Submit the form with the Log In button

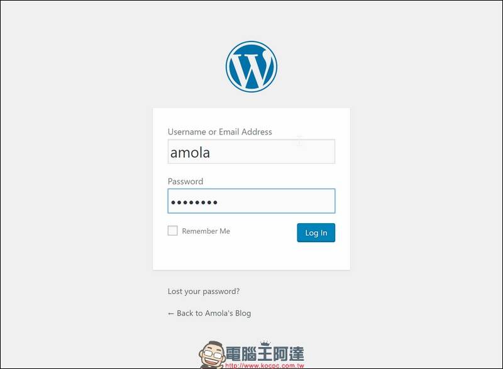click(316, 233)
